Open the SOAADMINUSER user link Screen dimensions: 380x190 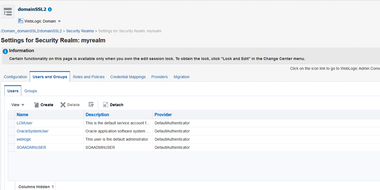(31, 148)
